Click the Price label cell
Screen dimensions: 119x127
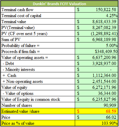pyautogui.click(x=38, y=117)
